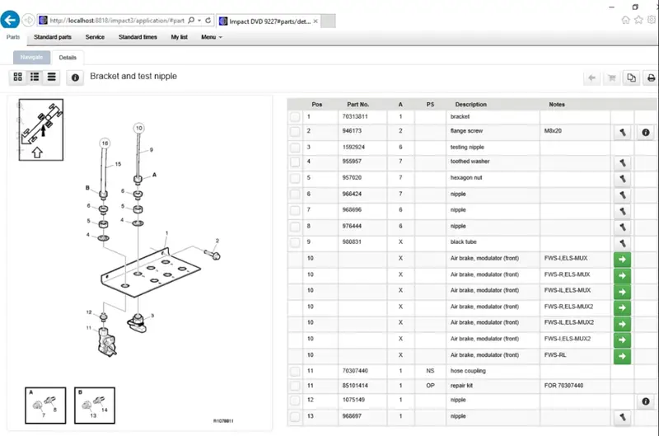Open the address bar search dropdown arrow
The width and height of the screenshot is (659, 436).
[199, 20]
